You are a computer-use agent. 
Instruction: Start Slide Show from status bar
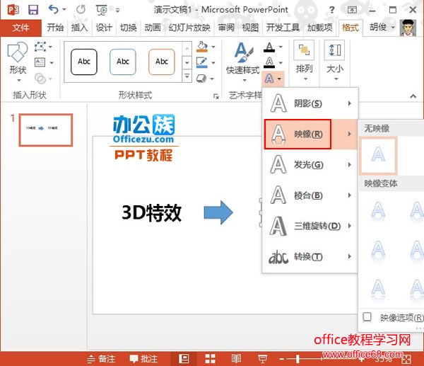(x=262, y=359)
